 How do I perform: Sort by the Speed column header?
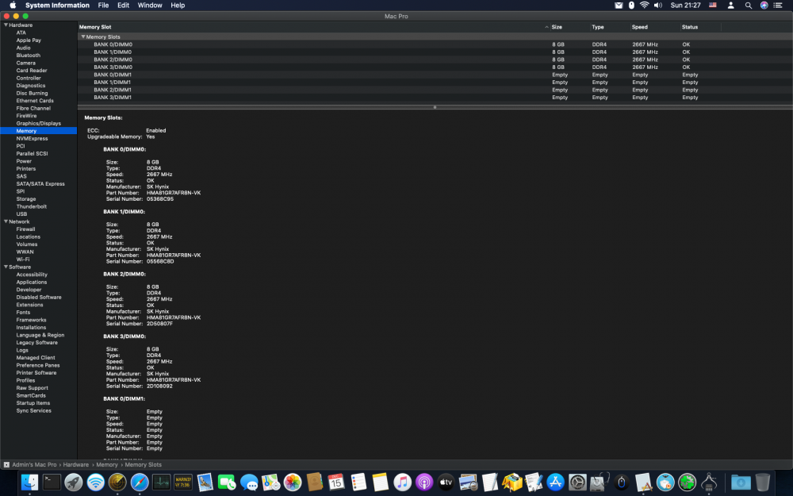(x=655, y=27)
